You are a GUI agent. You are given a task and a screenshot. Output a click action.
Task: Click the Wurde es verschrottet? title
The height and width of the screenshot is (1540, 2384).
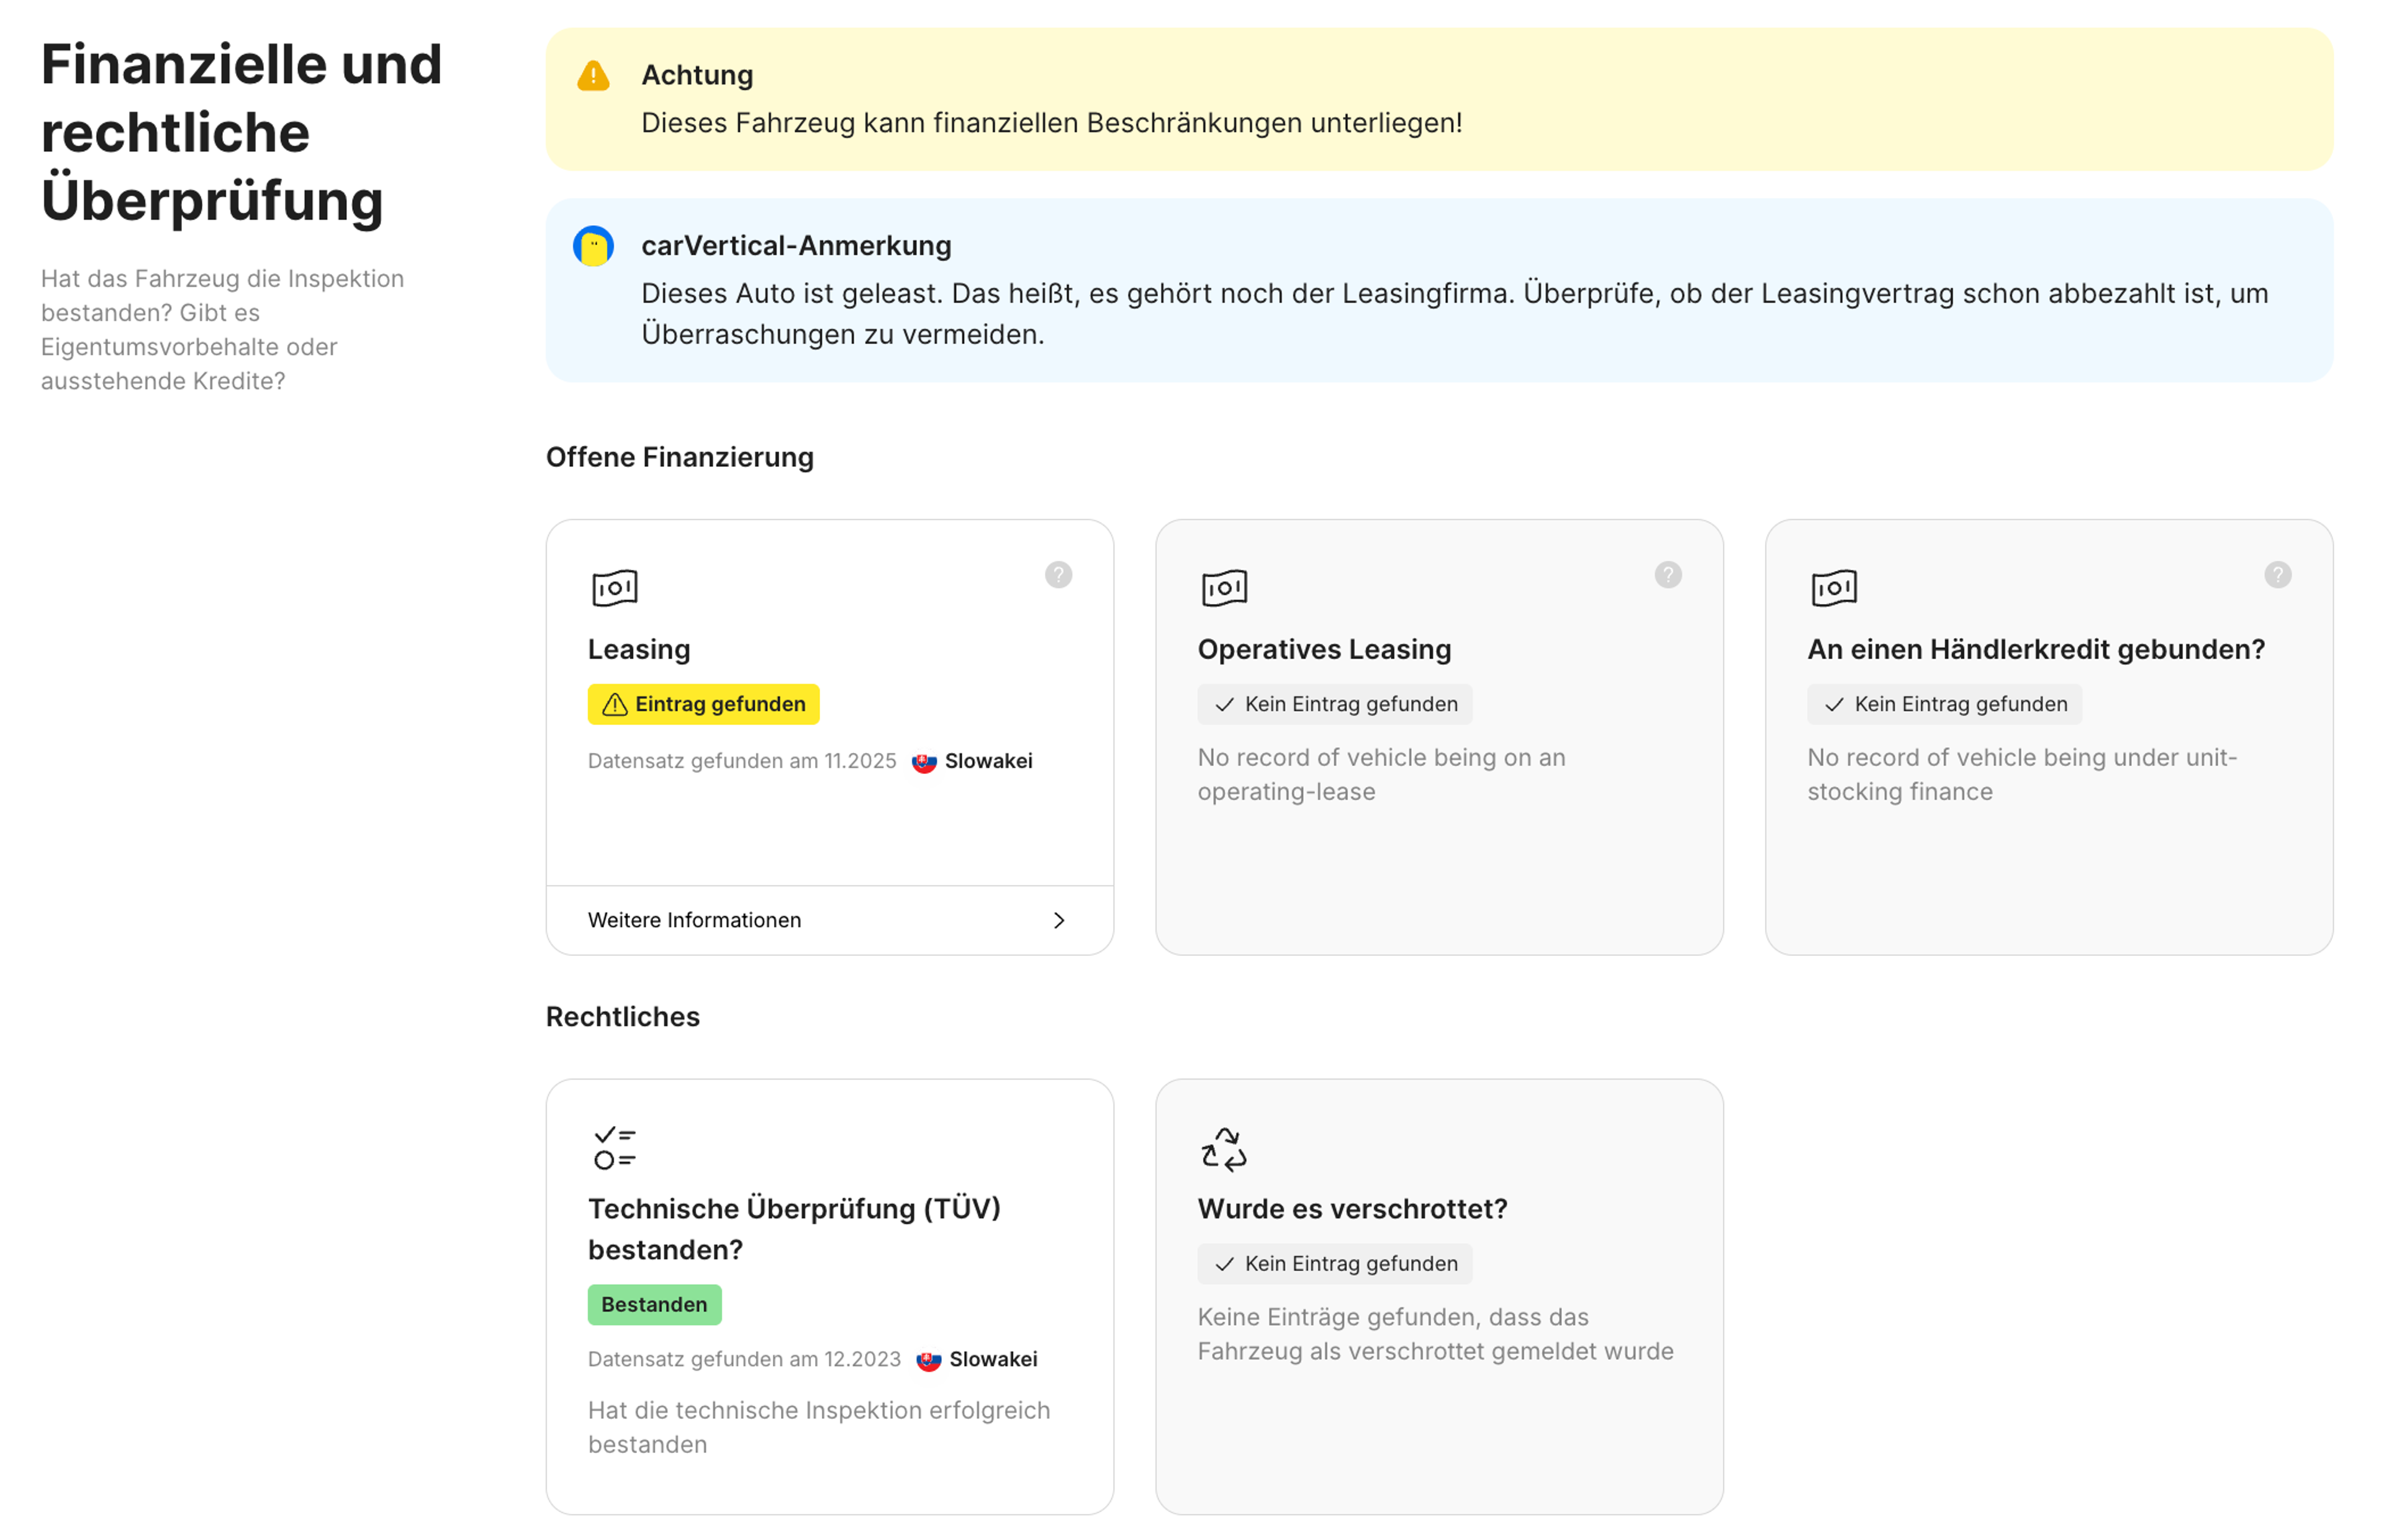tap(1352, 1208)
